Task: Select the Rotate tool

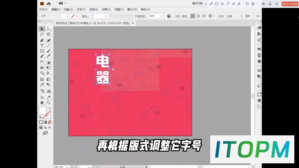Action: coord(42,63)
